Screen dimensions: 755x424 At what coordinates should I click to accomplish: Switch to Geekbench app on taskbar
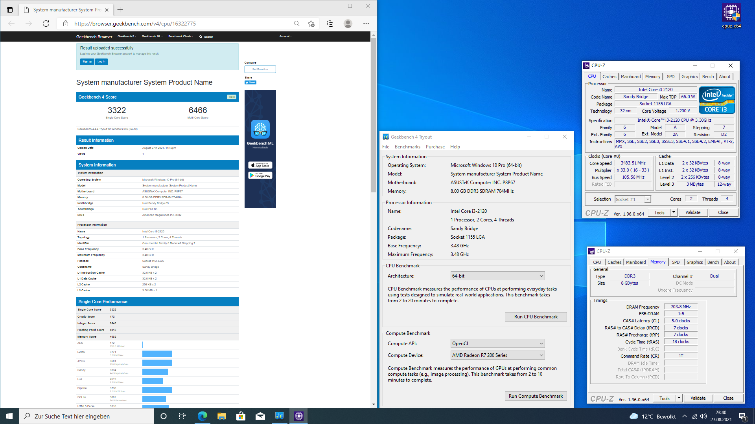click(279, 416)
